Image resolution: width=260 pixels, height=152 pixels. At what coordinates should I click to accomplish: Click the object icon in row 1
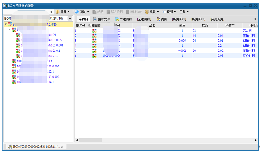tap(94, 31)
